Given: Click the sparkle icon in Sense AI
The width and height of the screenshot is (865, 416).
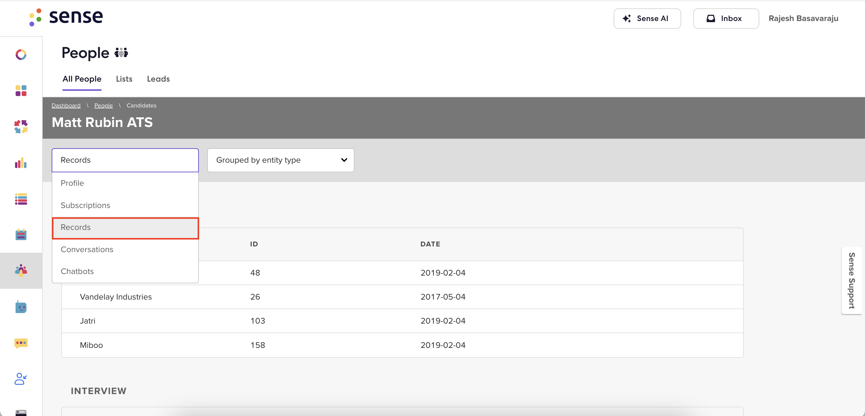Looking at the screenshot, I should point(627,18).
